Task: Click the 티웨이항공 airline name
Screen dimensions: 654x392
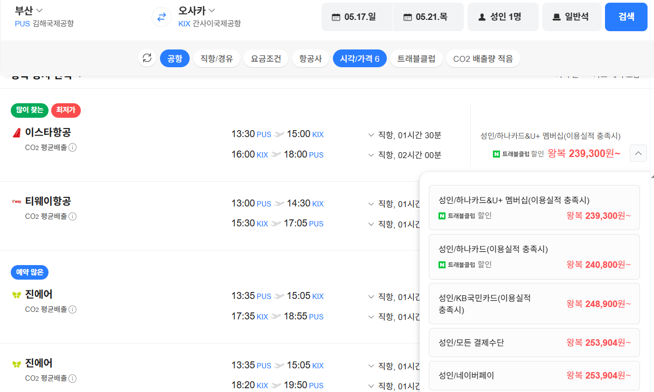Action: tap(48, 201)
